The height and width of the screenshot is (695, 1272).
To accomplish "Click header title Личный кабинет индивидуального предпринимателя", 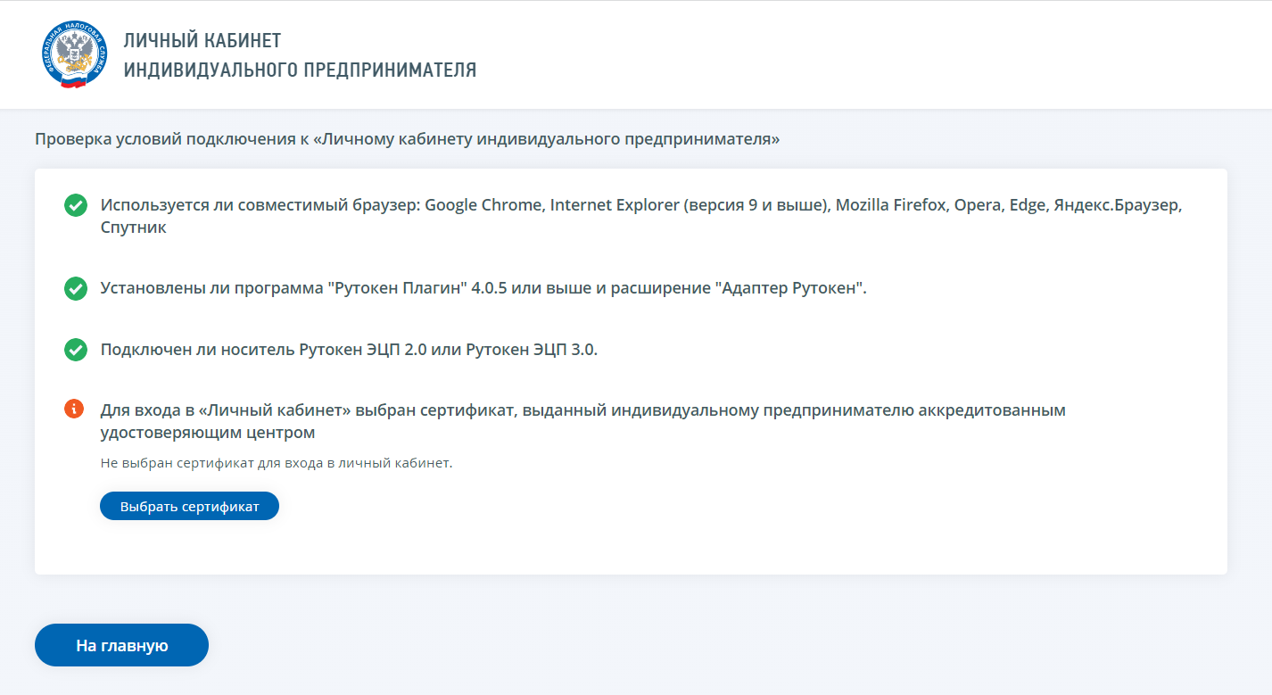I will click(300, 55).
